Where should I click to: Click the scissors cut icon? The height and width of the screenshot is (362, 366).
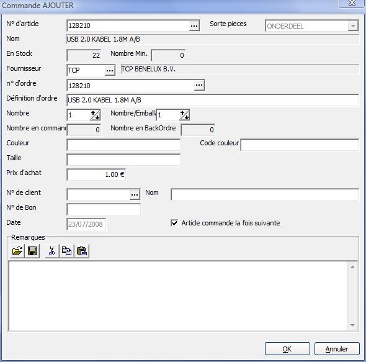coord(52,251)
